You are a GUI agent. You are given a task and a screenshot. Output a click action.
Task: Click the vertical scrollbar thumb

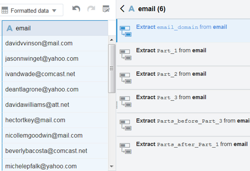click(112, 68)
